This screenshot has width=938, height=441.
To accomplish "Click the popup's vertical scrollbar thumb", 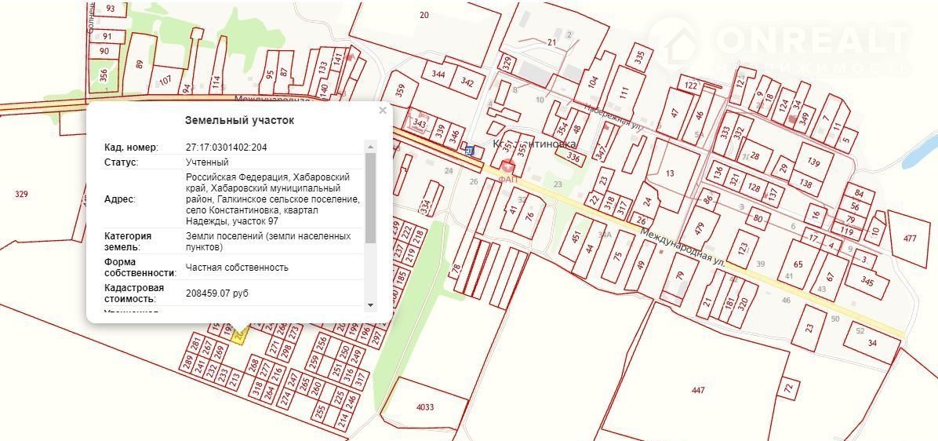I will [x=371, y=197].
